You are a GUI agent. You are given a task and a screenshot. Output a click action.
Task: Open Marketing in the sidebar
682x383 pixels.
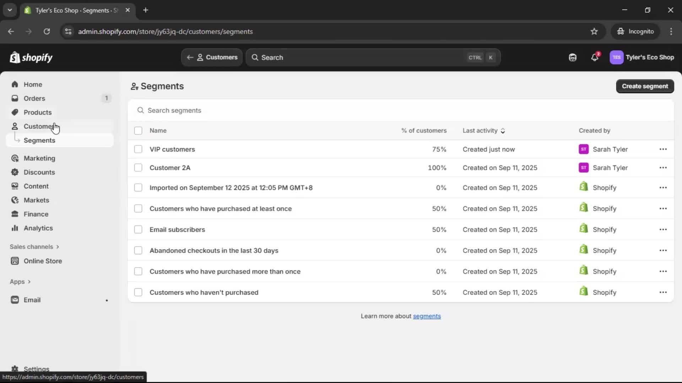(39, 158)
